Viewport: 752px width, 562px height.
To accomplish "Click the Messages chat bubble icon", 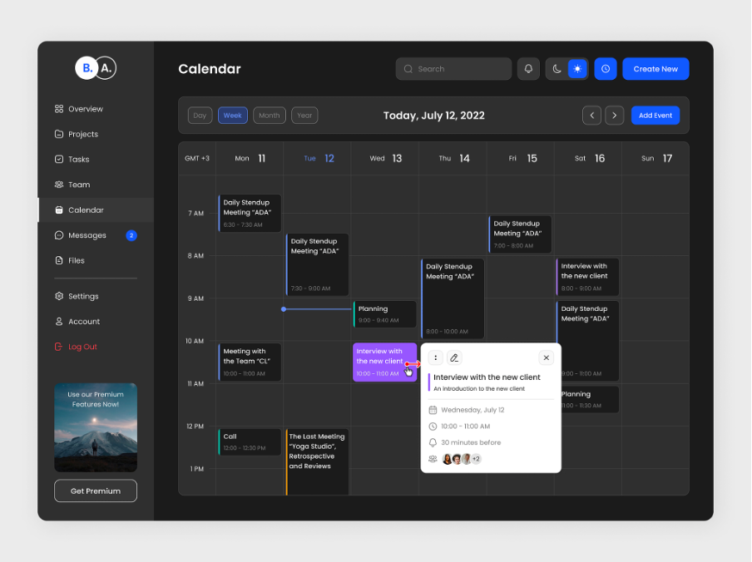I will click(59, 235).
